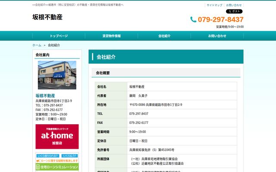Open 賃貸物件情報 in the navigation bar
Screen dimensions: 276x172
tap(112, 36)
